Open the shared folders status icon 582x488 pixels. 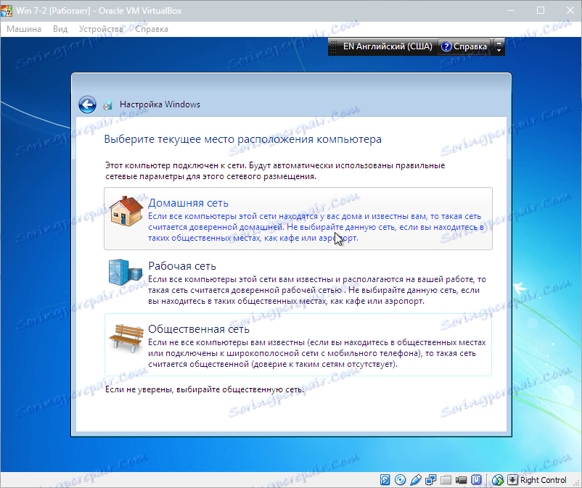pos(445,480)
